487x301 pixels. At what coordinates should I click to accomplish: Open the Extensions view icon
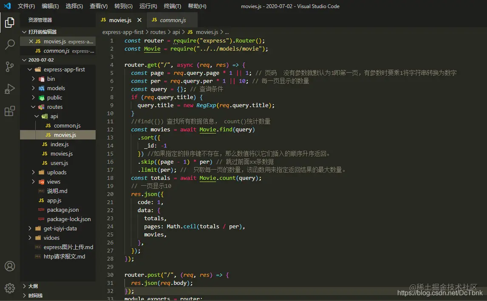click(10, 111)
